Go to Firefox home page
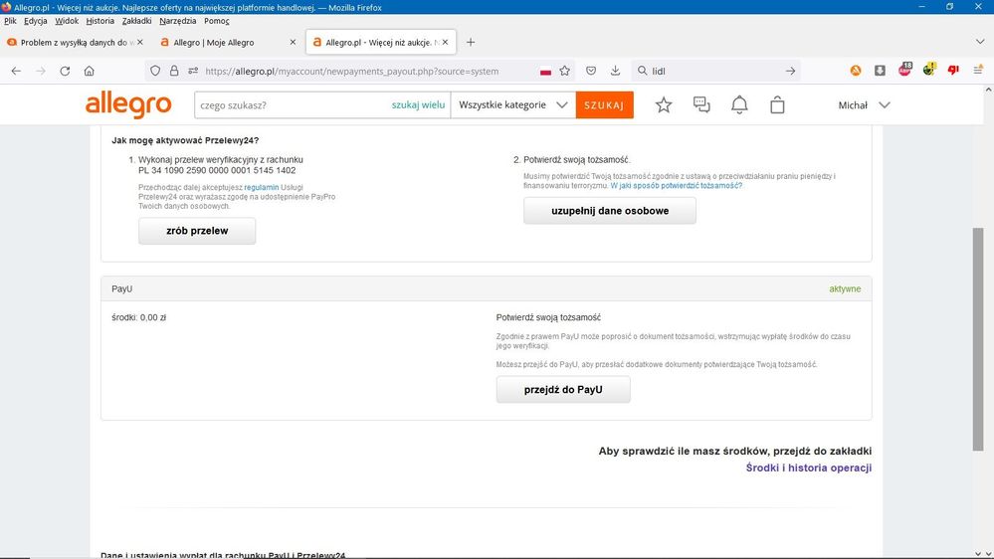Image resolution: width=994 pixels, height=559 pixels. [90, 71]
